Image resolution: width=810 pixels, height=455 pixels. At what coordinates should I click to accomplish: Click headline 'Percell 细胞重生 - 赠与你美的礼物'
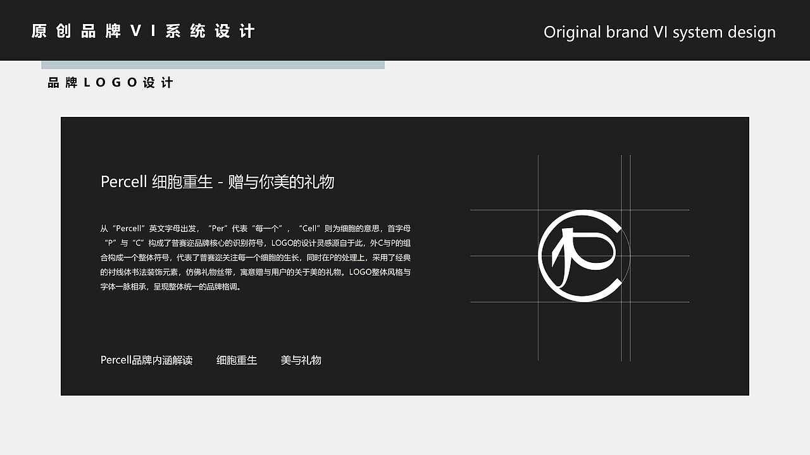(217, 182)
